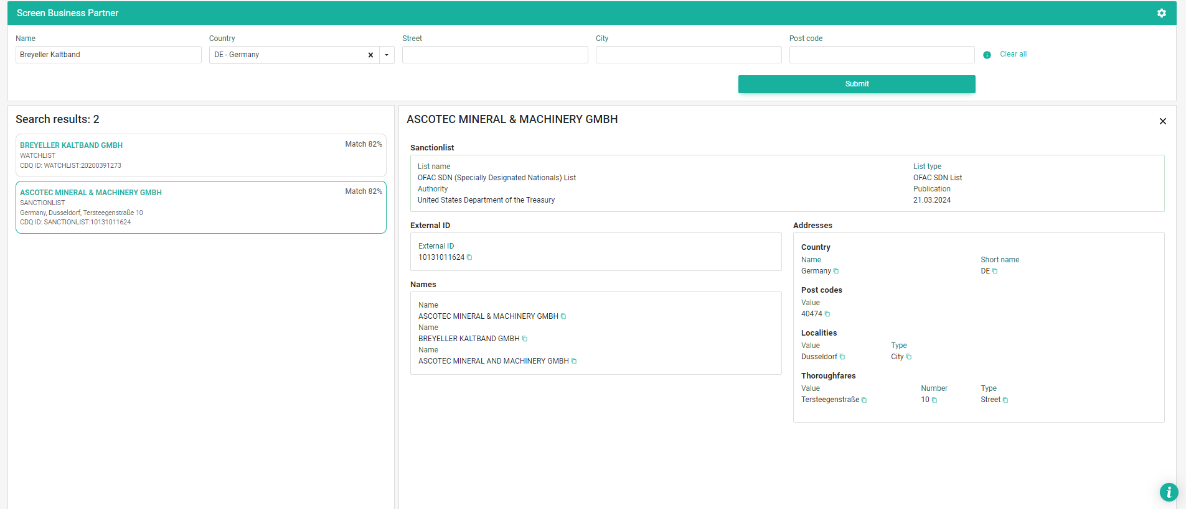Copy name ASCOTEC MINERAL & MACHINERY GMBH
This screenshot has width=1186, height=509.
[563, 316]
